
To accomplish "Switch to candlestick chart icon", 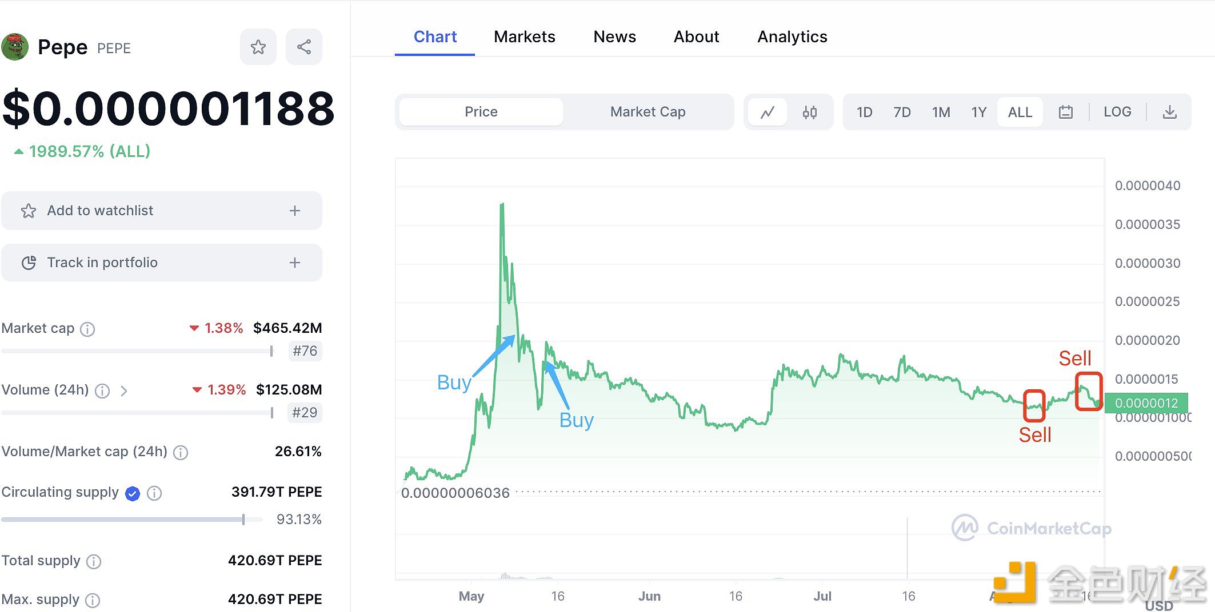I will (810, 112).
